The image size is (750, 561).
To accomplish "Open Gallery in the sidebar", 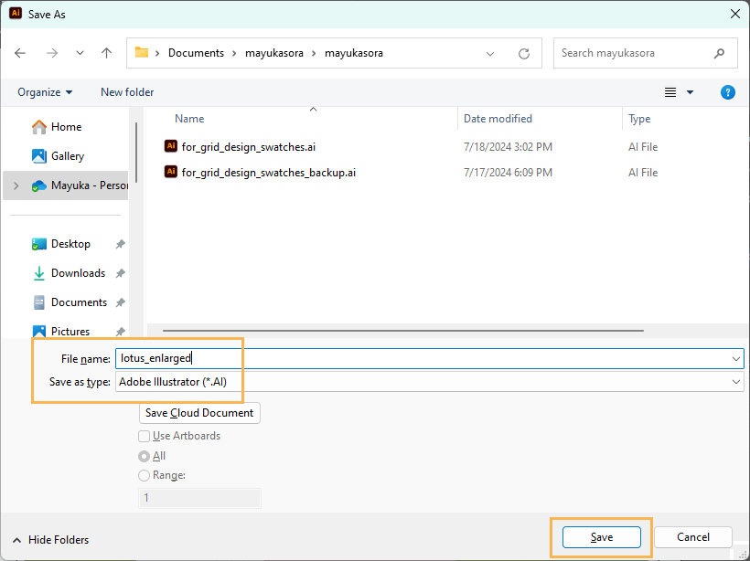I will pyautogui.click(x=67, y=156).
